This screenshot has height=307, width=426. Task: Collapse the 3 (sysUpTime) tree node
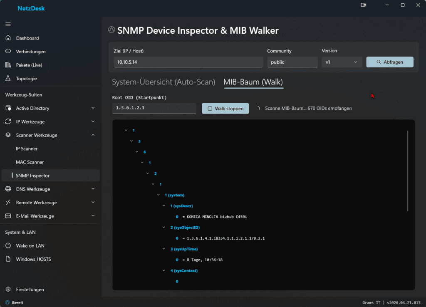[163, 249]
